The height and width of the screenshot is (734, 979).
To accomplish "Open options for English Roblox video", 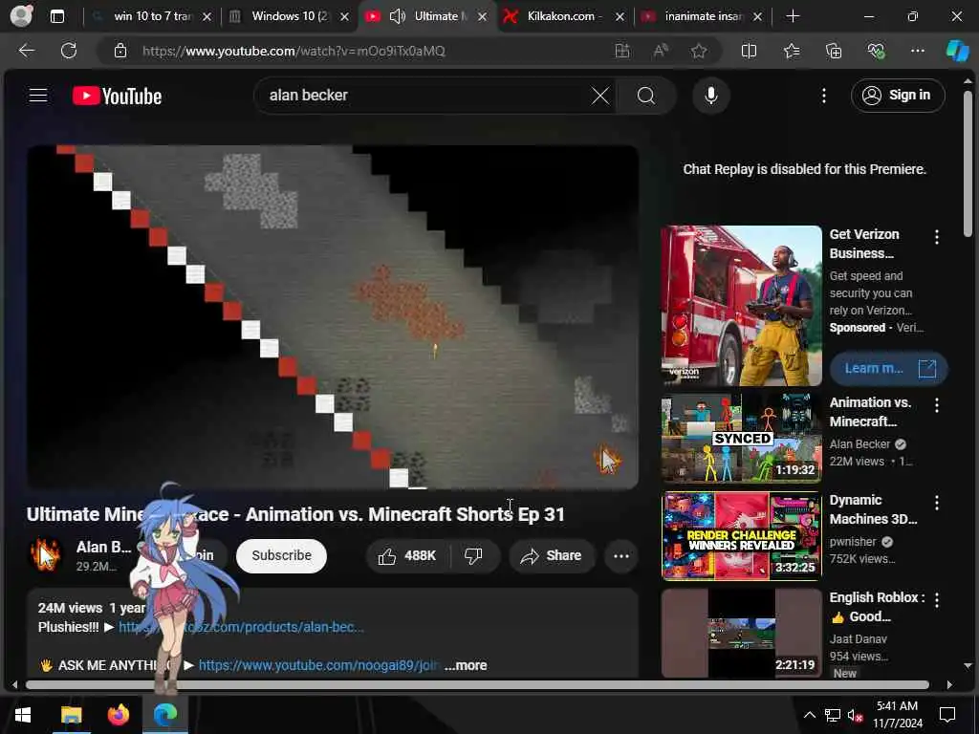I will (x=937, y=600).
